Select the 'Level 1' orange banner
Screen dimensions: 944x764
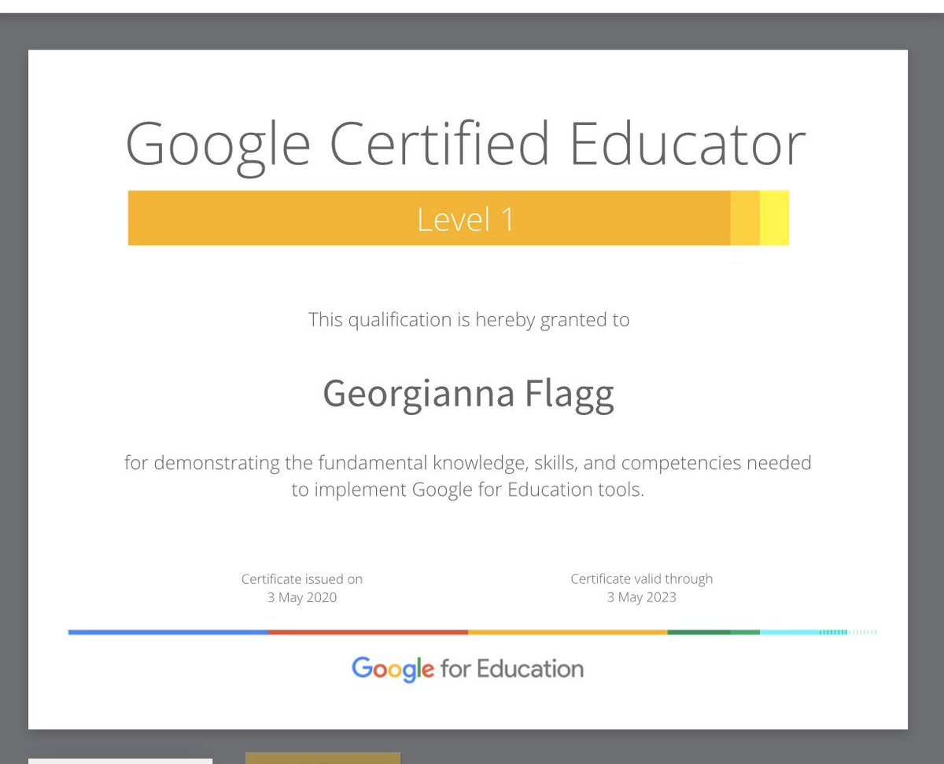pyautogui.click(x=458, y=218)
